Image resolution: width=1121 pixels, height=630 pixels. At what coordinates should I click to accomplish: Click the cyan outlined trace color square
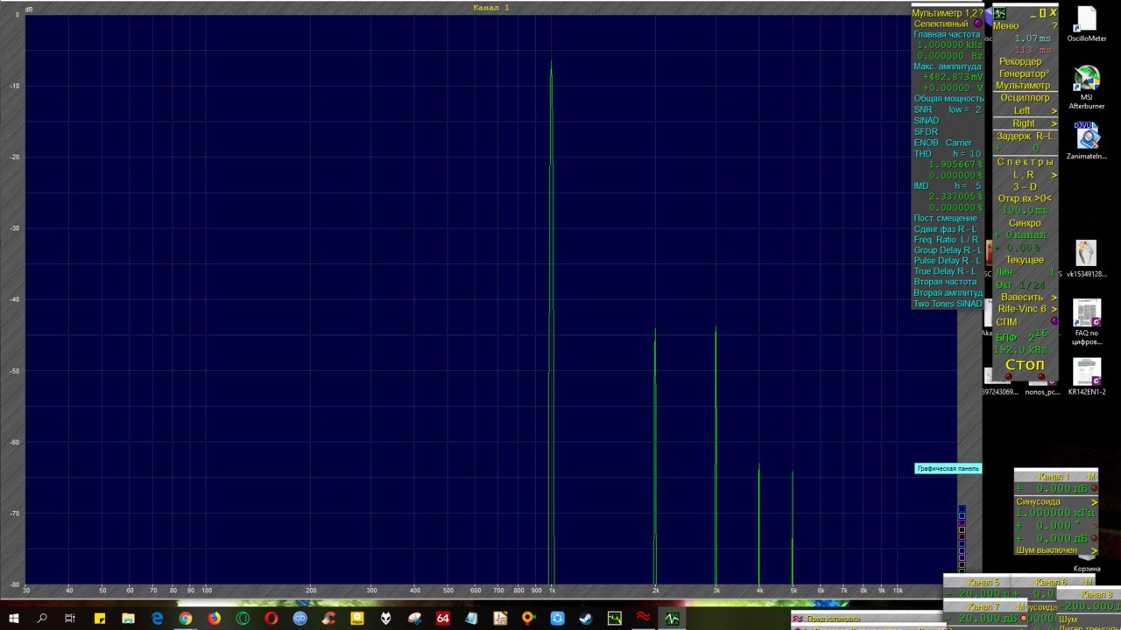point(962,515)
